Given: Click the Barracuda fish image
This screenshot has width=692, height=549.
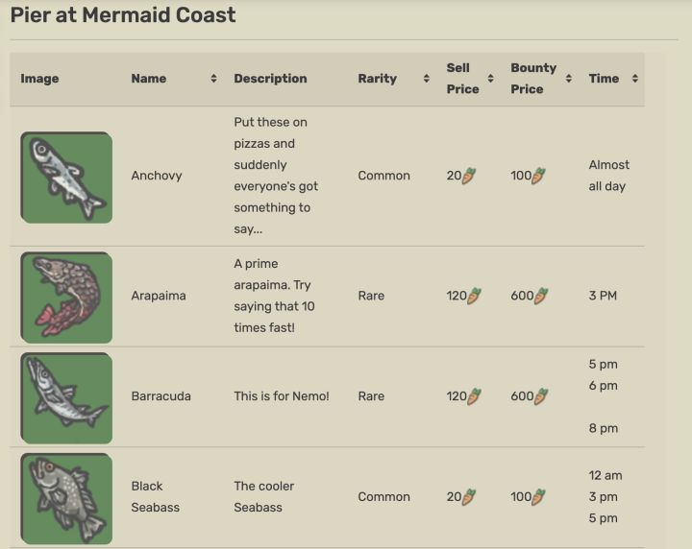Looking at the screenshot, I should coord(66,397).
